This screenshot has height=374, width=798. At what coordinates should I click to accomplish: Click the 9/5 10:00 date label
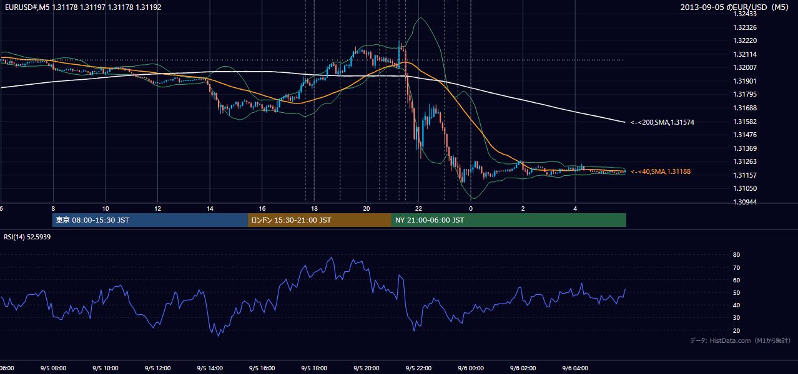point(106,368)
